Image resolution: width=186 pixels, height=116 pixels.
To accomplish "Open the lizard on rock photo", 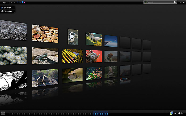I will pyautogui.click(x=45, y=56).
